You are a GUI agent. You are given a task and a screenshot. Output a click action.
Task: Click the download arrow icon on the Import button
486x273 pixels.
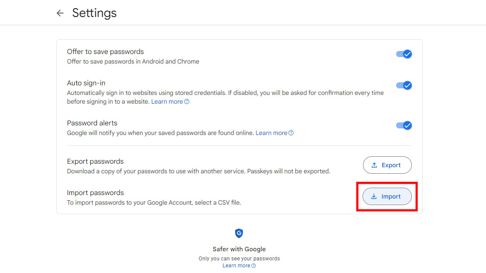point(374,196)
